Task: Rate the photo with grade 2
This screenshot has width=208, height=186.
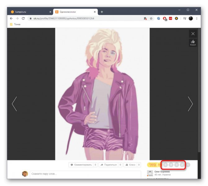Action: tap(182, 165)
